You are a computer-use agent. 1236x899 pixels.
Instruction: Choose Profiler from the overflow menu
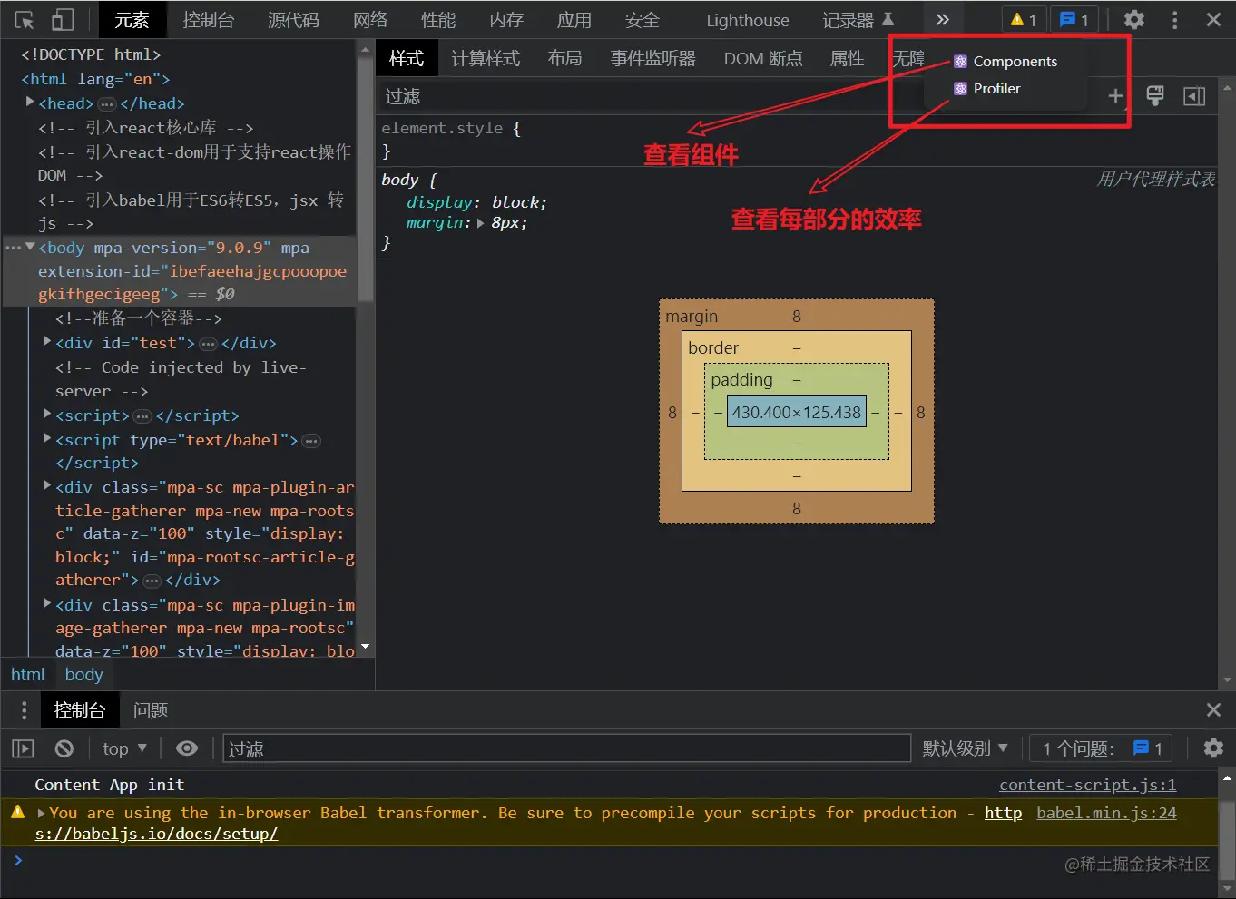pyautogui.click(x=987, y=89)
